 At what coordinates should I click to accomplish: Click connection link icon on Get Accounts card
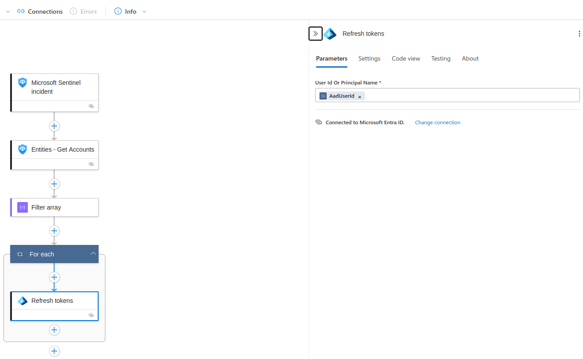(91, 164)
